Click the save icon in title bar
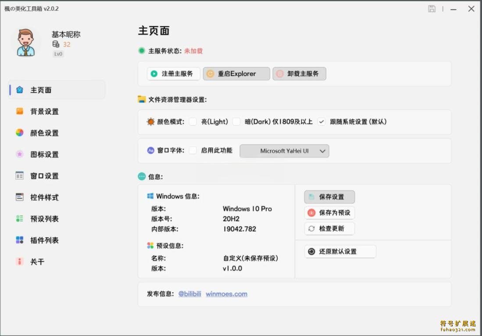 [x=432, y=9]
